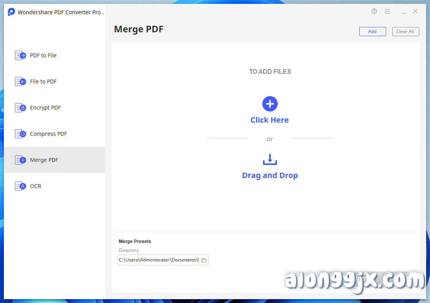
Task: Click the Clear All button
Action: point(405,31)
